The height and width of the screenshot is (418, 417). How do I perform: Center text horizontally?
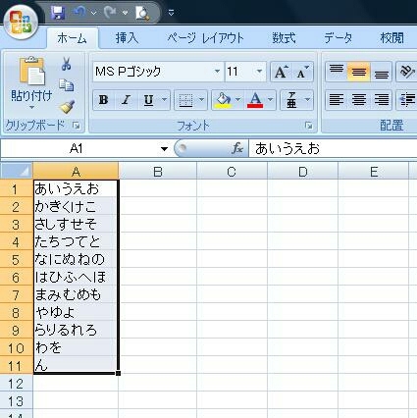(x=359, y=100)
